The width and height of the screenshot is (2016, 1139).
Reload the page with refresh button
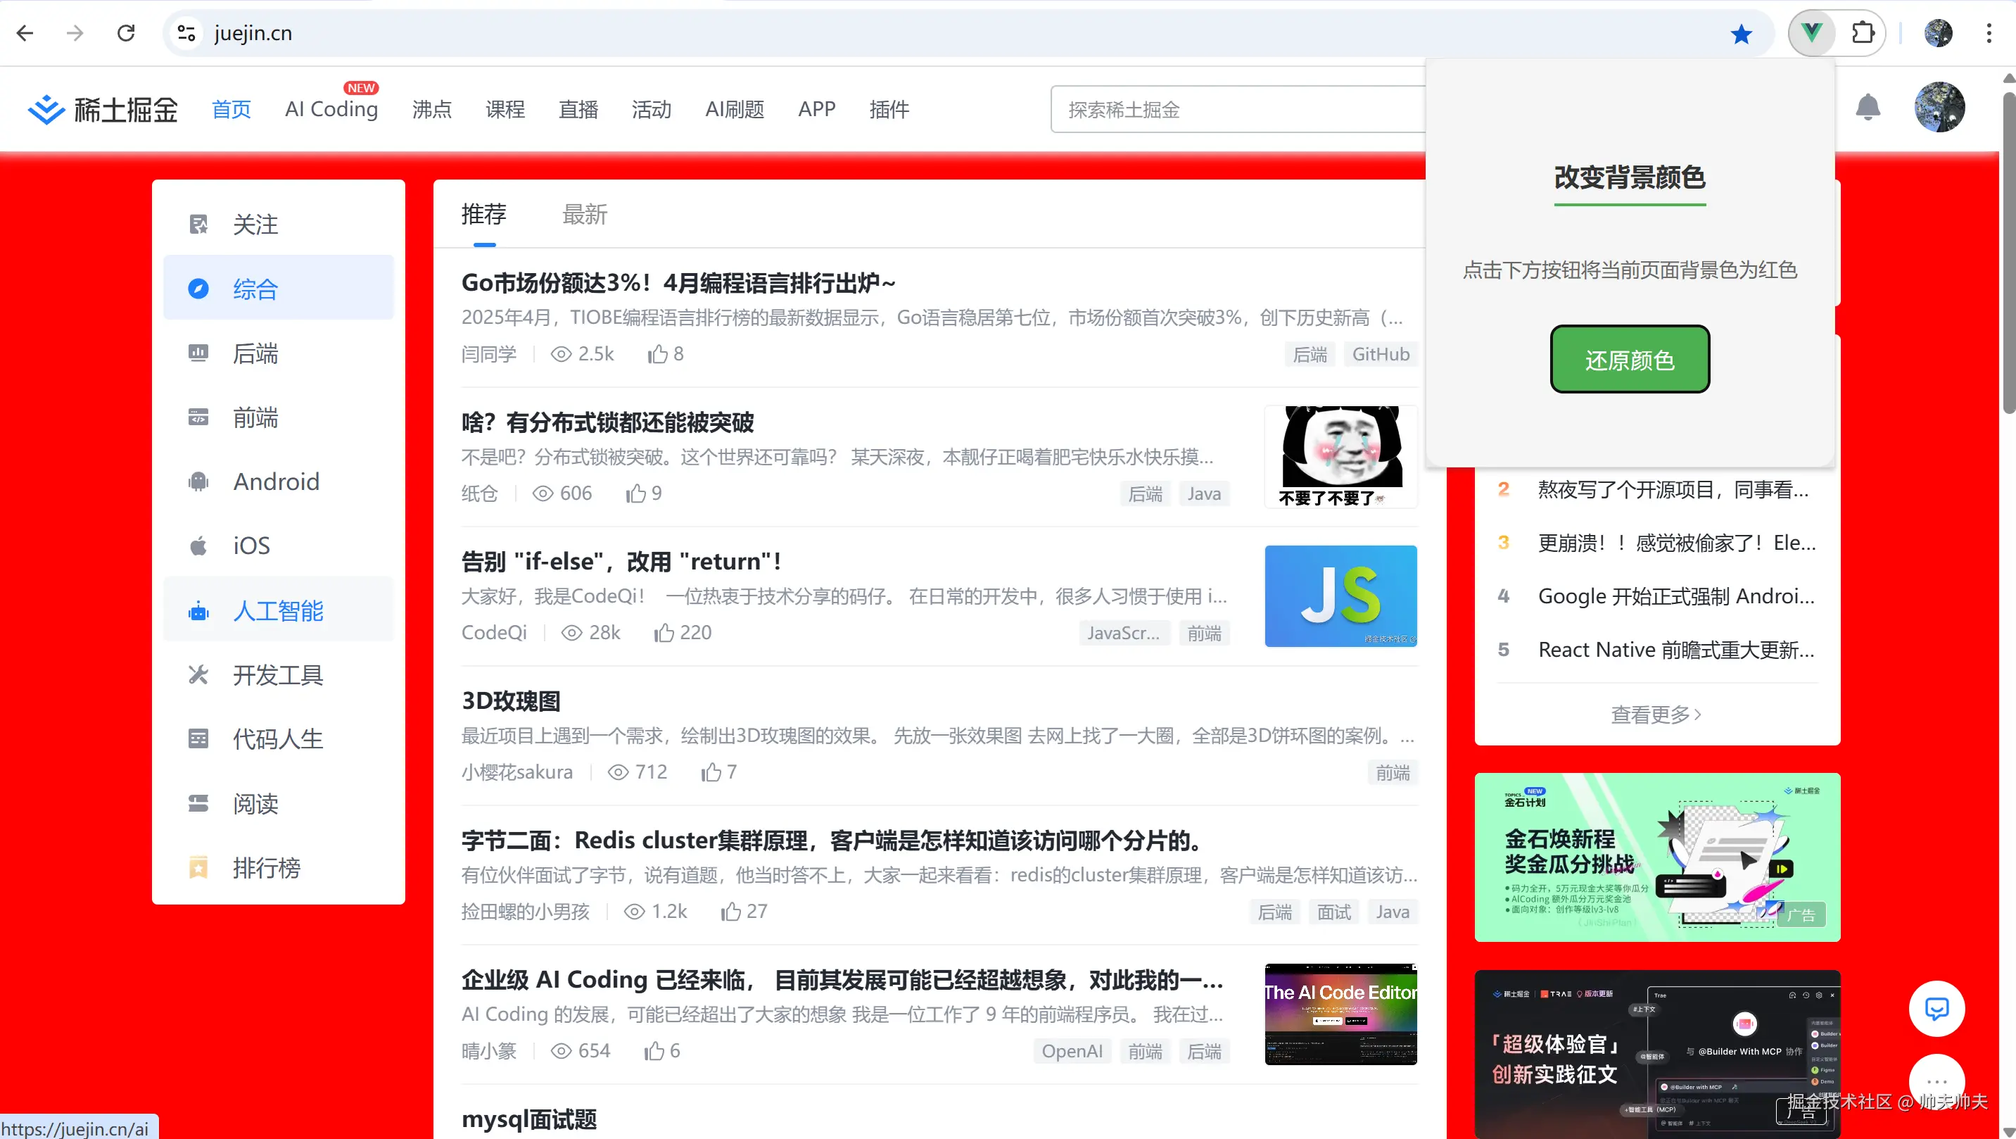pyautogui.click(x=126, y=33)
